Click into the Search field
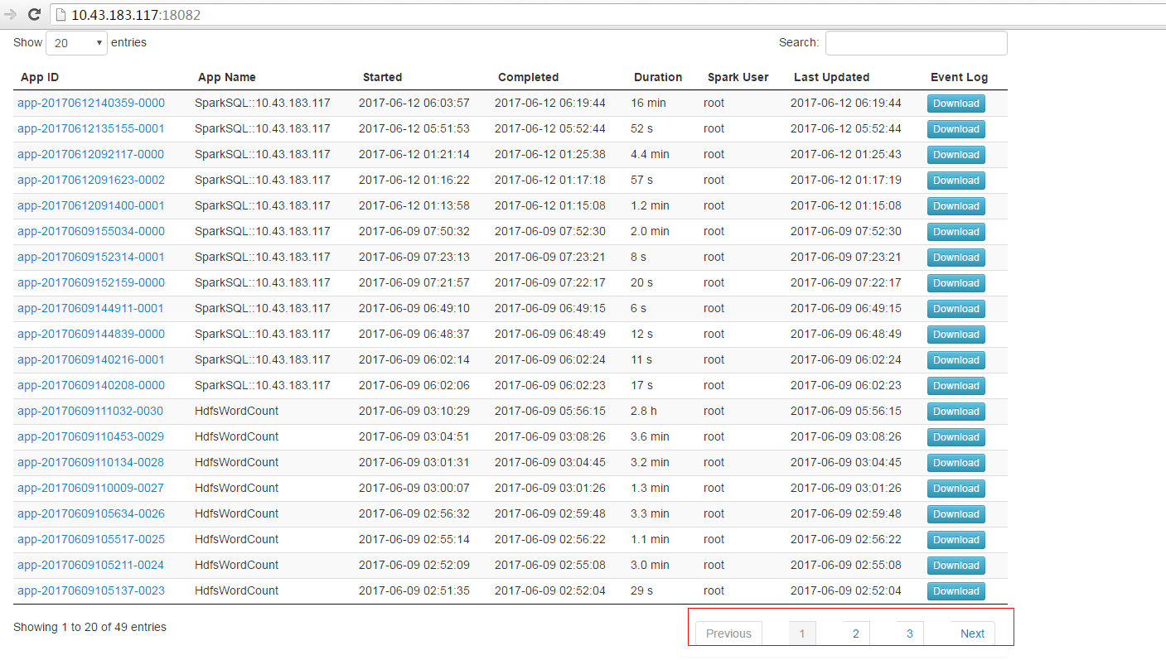1166x660 pixels. point(917,43)
